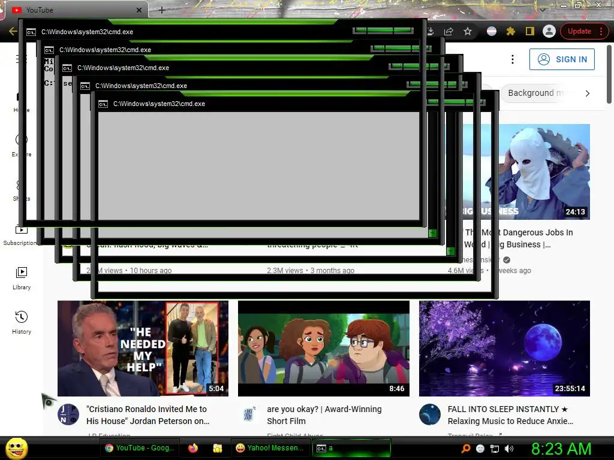Click the "10 hours ago" video metadata text
This screenshot has width=614, height=460.
tap(151, 270)
